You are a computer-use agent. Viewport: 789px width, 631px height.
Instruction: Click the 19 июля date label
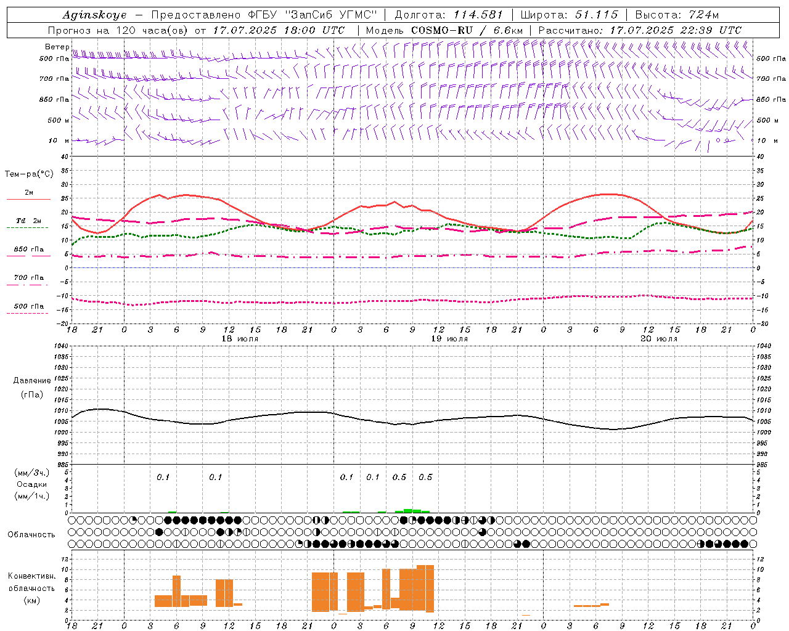449,339
